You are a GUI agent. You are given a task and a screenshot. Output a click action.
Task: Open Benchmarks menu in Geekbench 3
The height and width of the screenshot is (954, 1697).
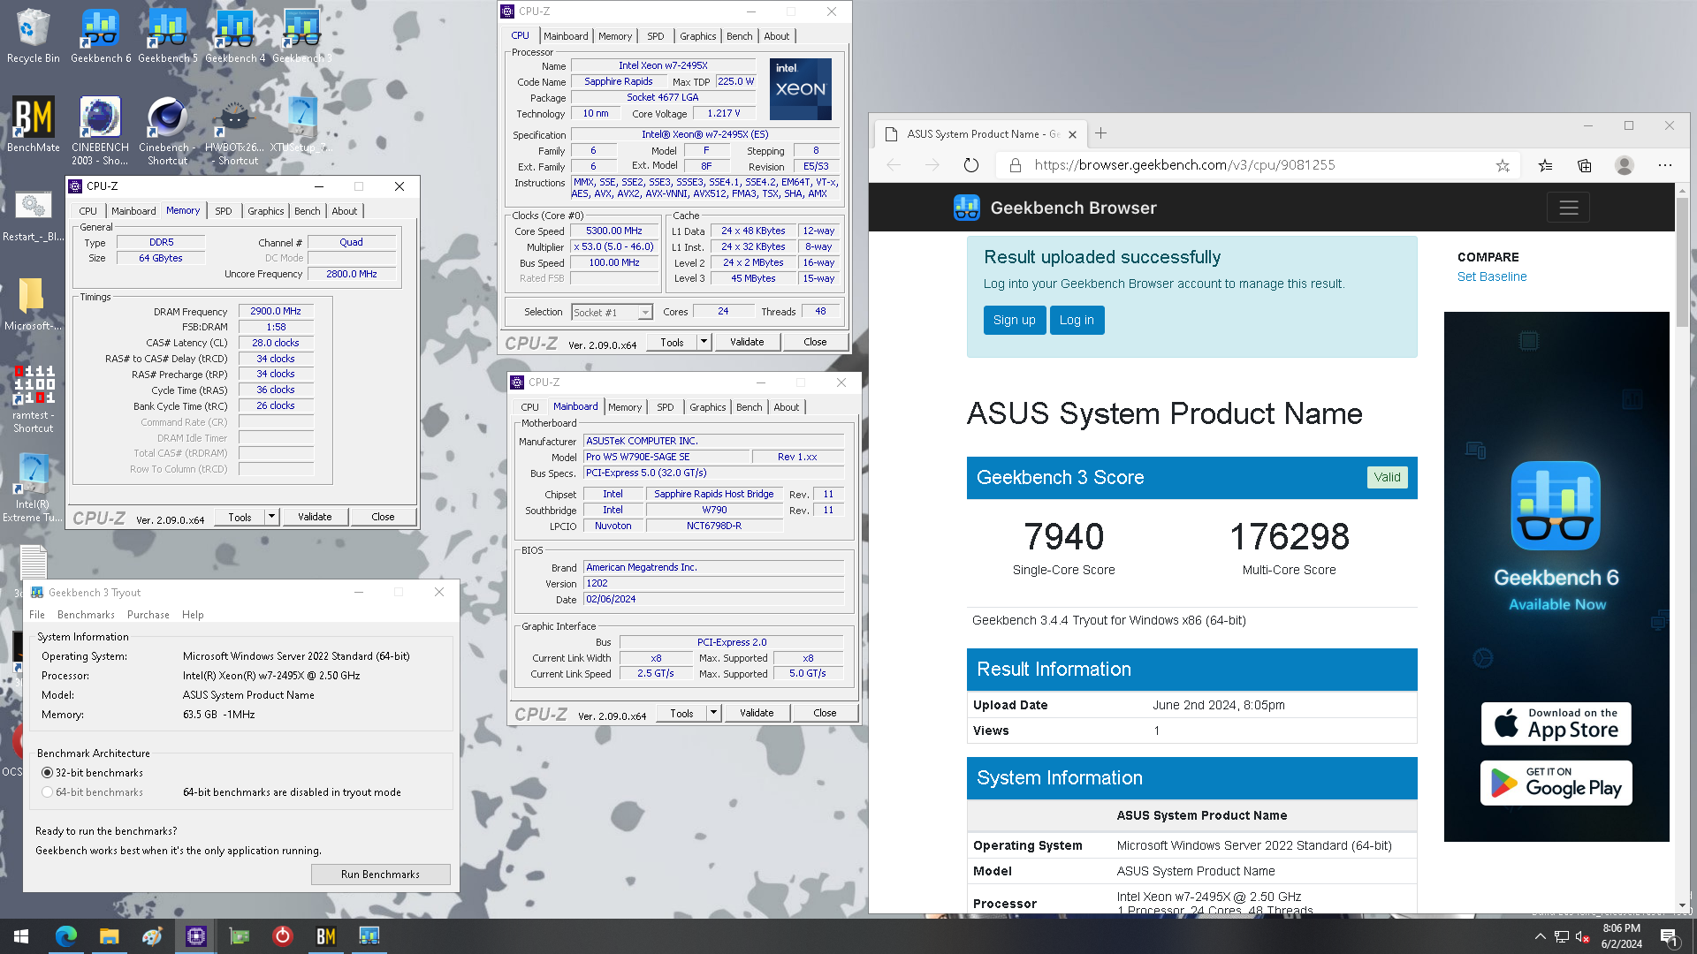tap(86, 615)
